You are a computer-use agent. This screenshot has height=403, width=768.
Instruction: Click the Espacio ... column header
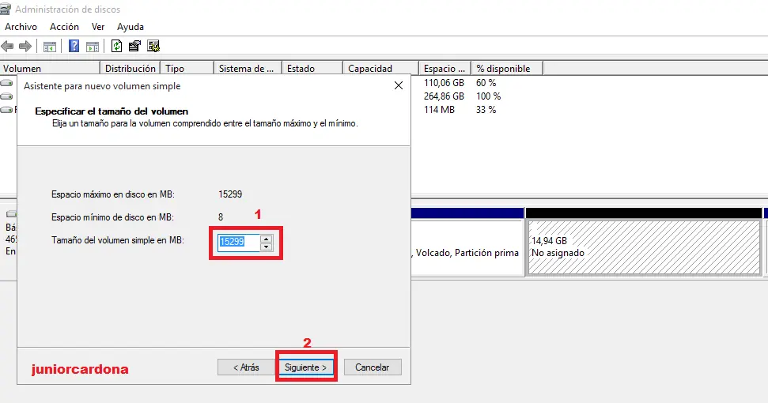pos(445,69)
